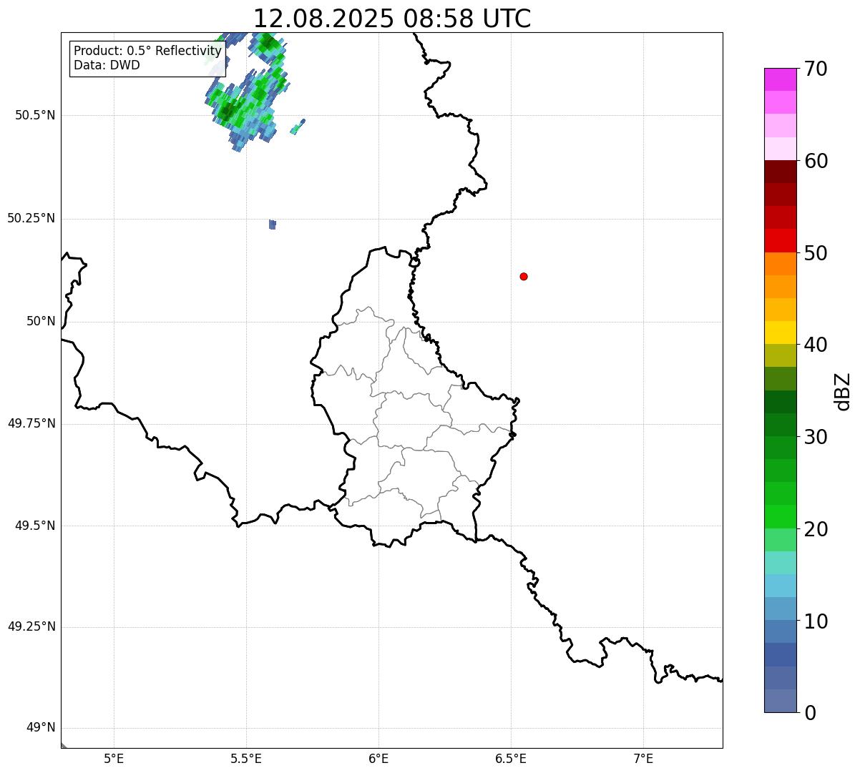Screen dimensions: 860x773
Task: Click the colorbar tick label 40
Action: pyautogui.click(x=816, y=345)
